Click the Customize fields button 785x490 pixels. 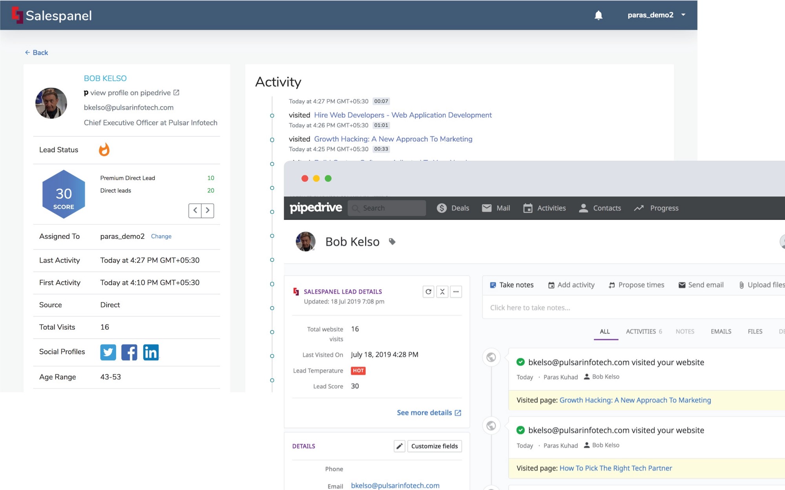point(434,446)
